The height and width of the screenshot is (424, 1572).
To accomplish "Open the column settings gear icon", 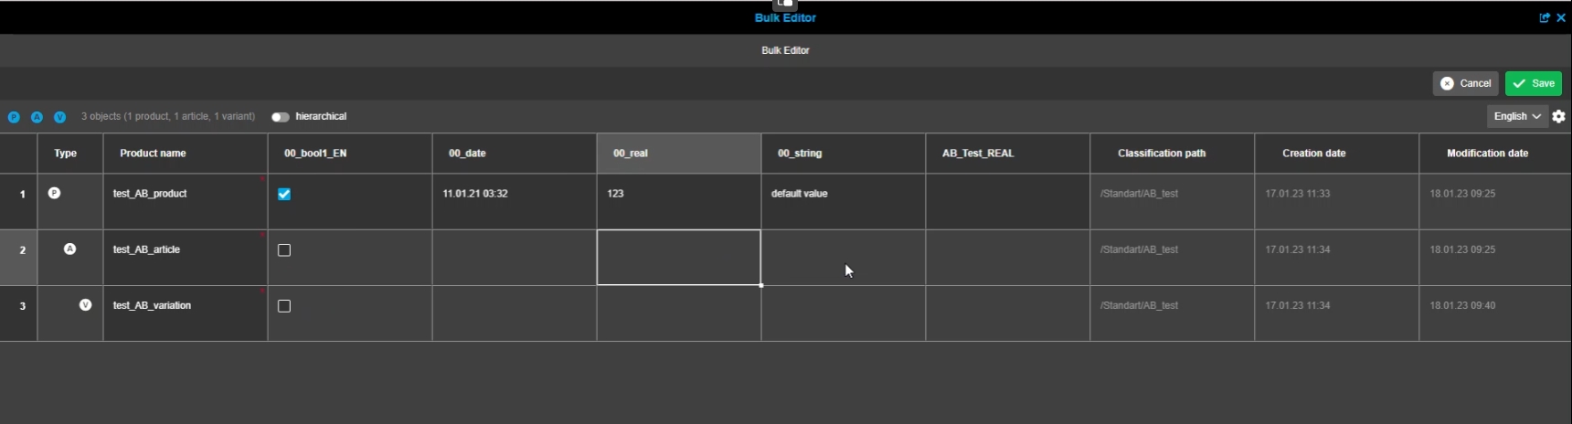I will (x=1559, y=116).
